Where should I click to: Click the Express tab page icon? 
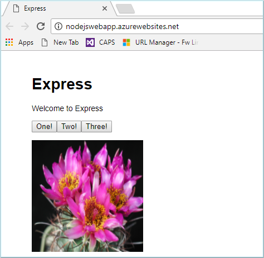click(16, 8)
